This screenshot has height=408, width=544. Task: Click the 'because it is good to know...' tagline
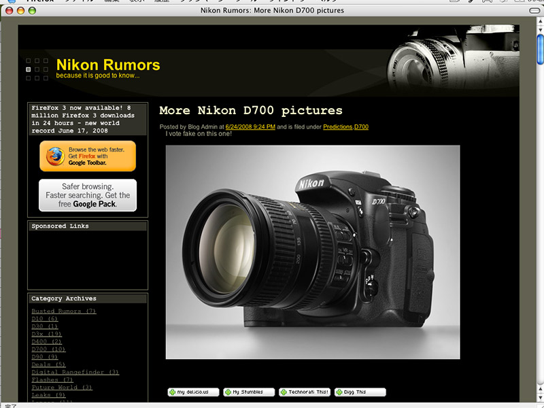click(x=98, y=75)
